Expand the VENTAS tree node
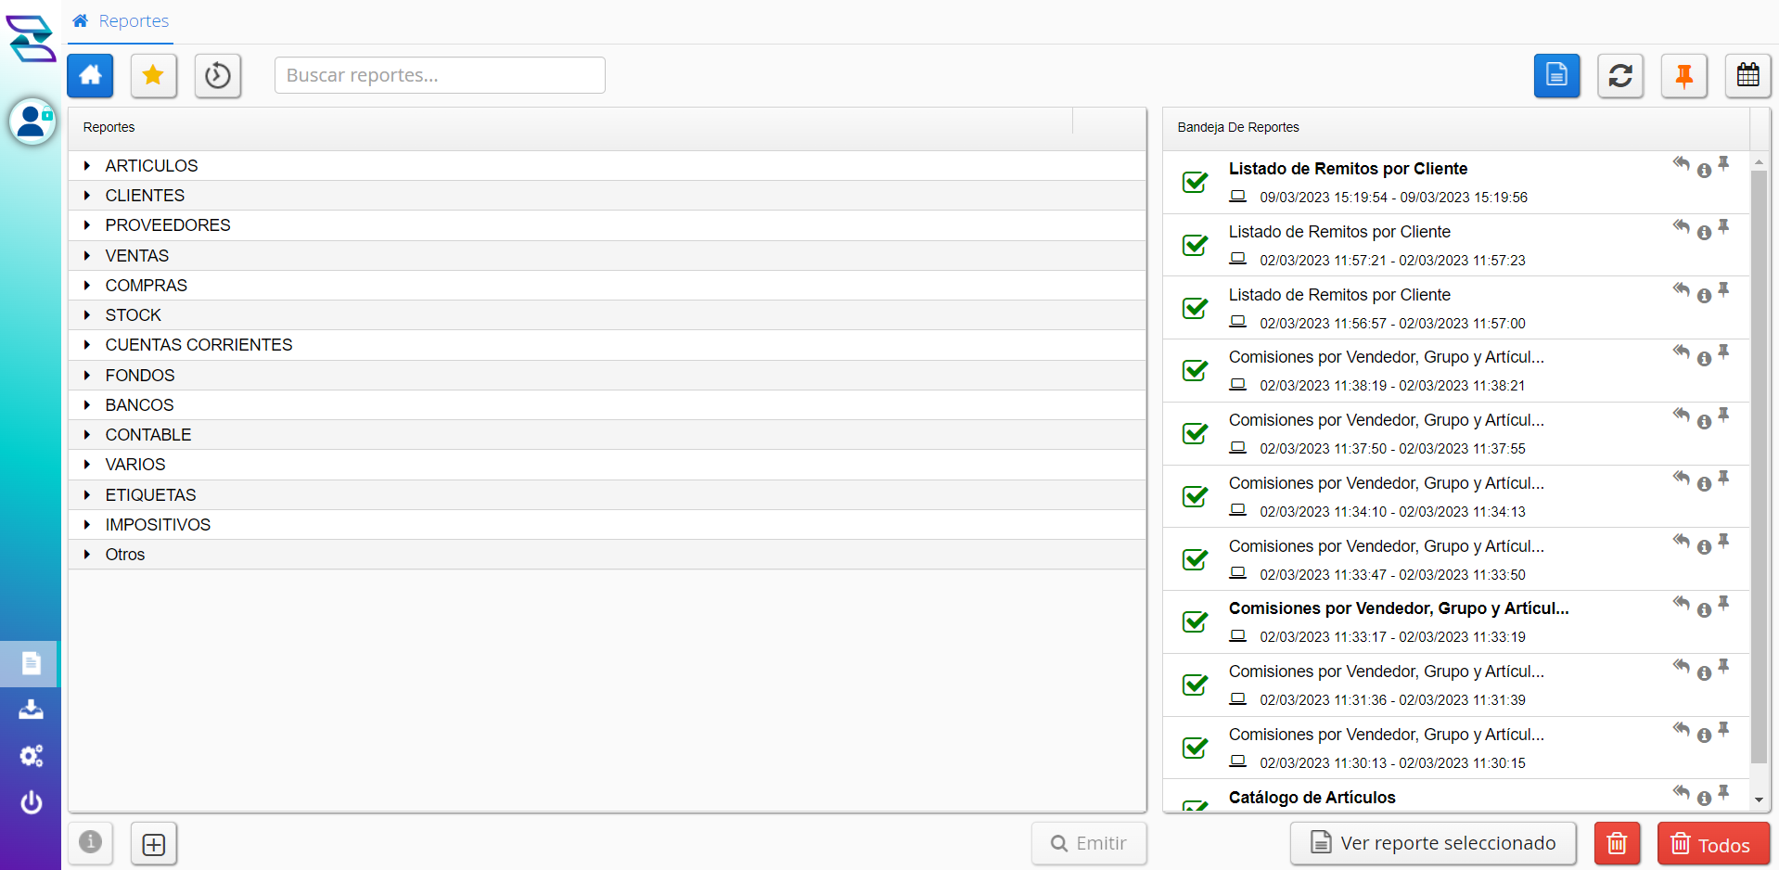This screenshot has width=1779, height=870. (x=87, y=256)
